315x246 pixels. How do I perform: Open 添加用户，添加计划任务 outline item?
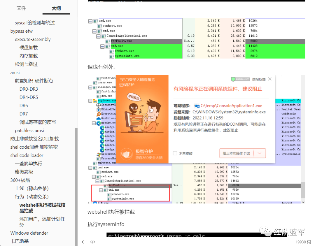coord(42,222)
